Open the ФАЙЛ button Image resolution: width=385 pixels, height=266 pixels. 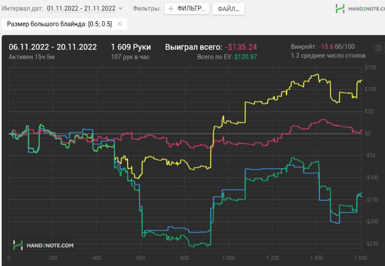pos(228,9)
